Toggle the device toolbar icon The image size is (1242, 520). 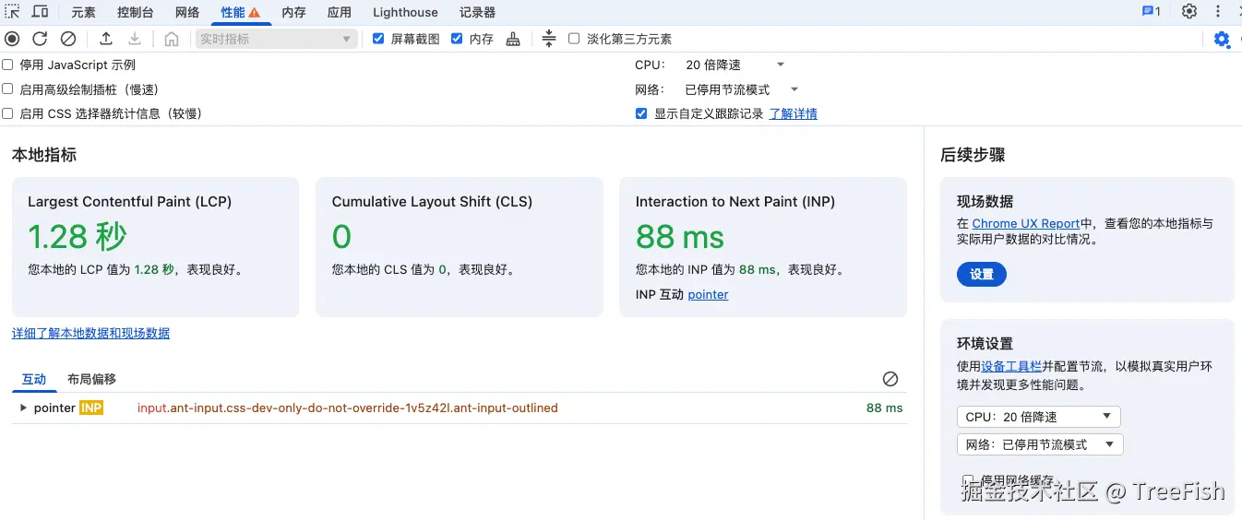[41, 12]
